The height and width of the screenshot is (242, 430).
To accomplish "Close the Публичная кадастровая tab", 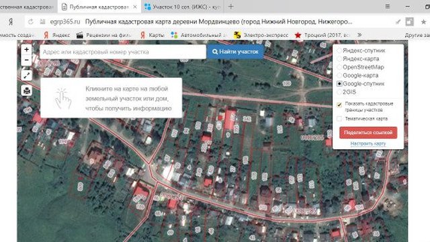I will (135, 7).
